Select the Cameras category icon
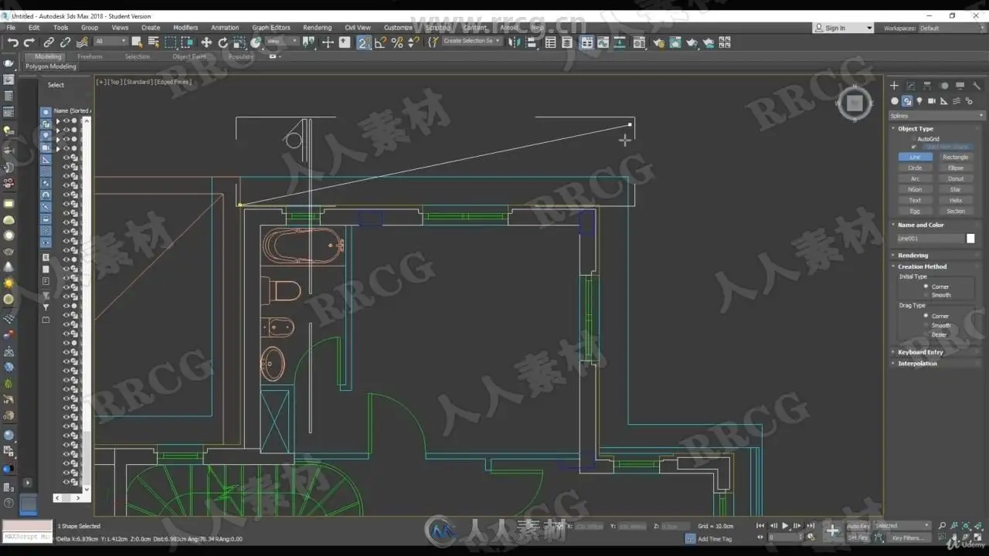989x556 pixels. click(932, 101)
